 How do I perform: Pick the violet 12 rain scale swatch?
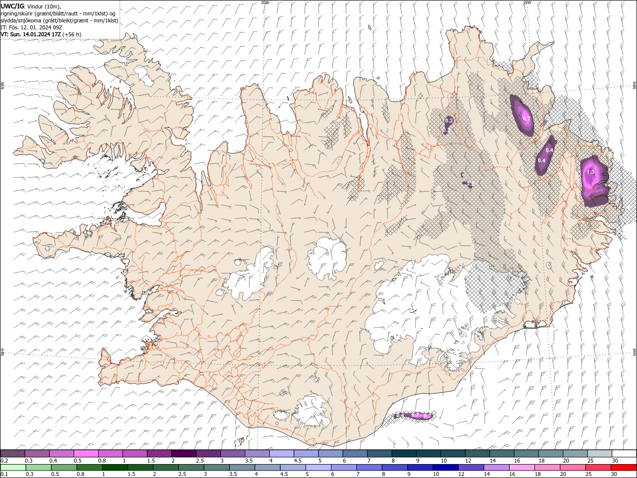(x=470, y=468)
